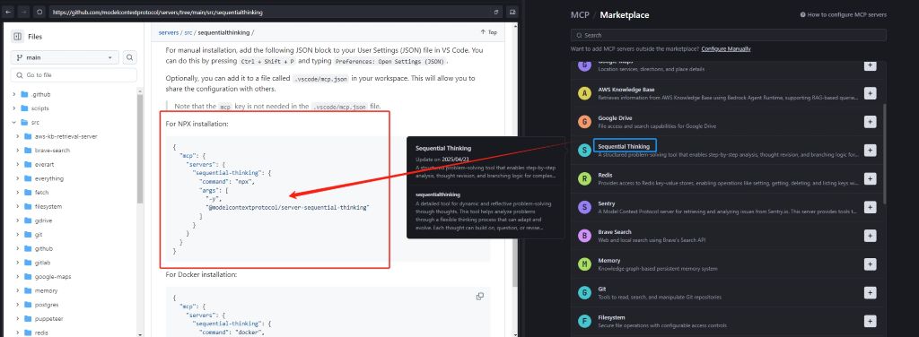Expand the everart folder chevron
The width and height of the screenshot is (919, 337).
(x=19, y=164)
